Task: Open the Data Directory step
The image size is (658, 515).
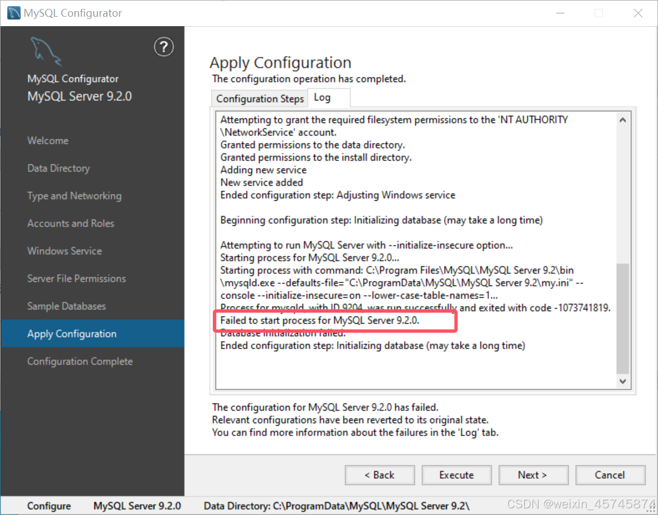Action: coord(58,168)
